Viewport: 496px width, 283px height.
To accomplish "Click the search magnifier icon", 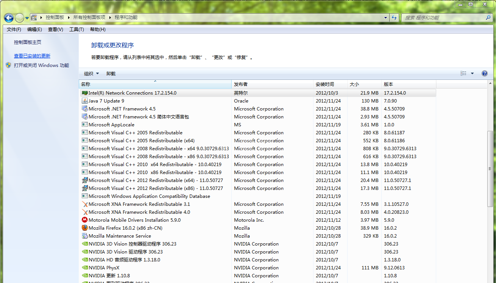I will [x=488, y=17].
